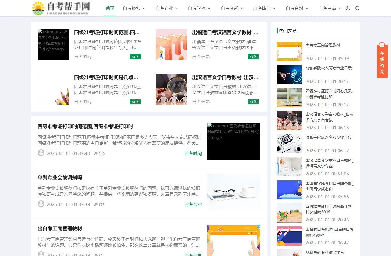Expand the 自考考试 dropdown menu

click(x=232, y=8)
